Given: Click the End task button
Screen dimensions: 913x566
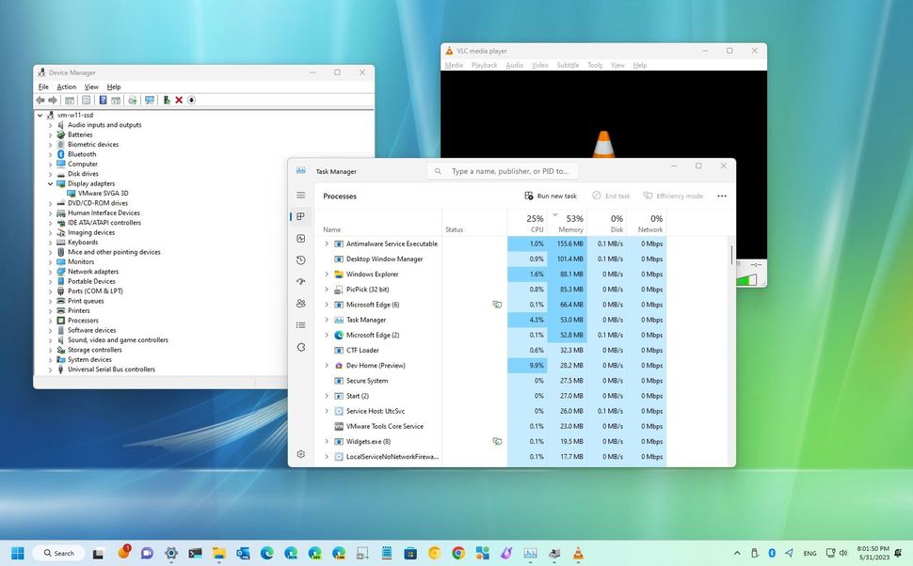Looking at the screenshot, I should (611, 196).
